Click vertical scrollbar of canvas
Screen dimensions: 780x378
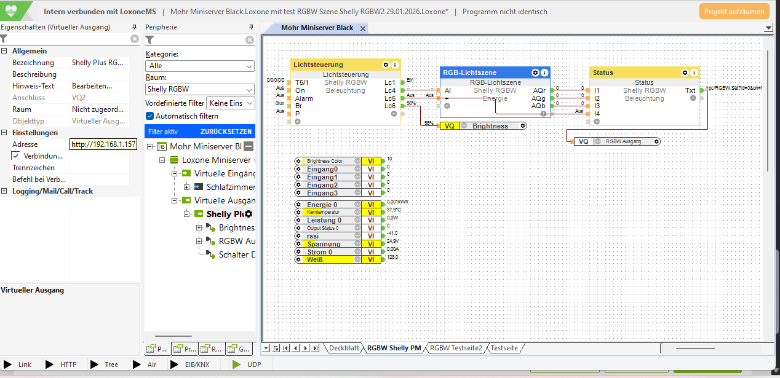tap(769, 109)
